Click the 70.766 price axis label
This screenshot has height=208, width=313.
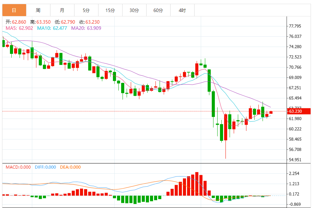click(x=295, y=67)
